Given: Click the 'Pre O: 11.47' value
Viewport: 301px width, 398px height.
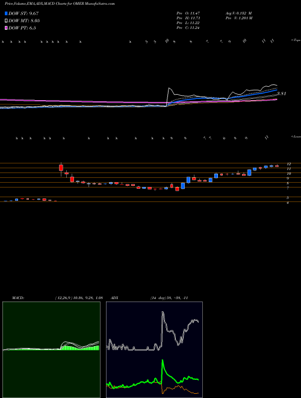Looking at the screenshot, I should pos(188,13).
